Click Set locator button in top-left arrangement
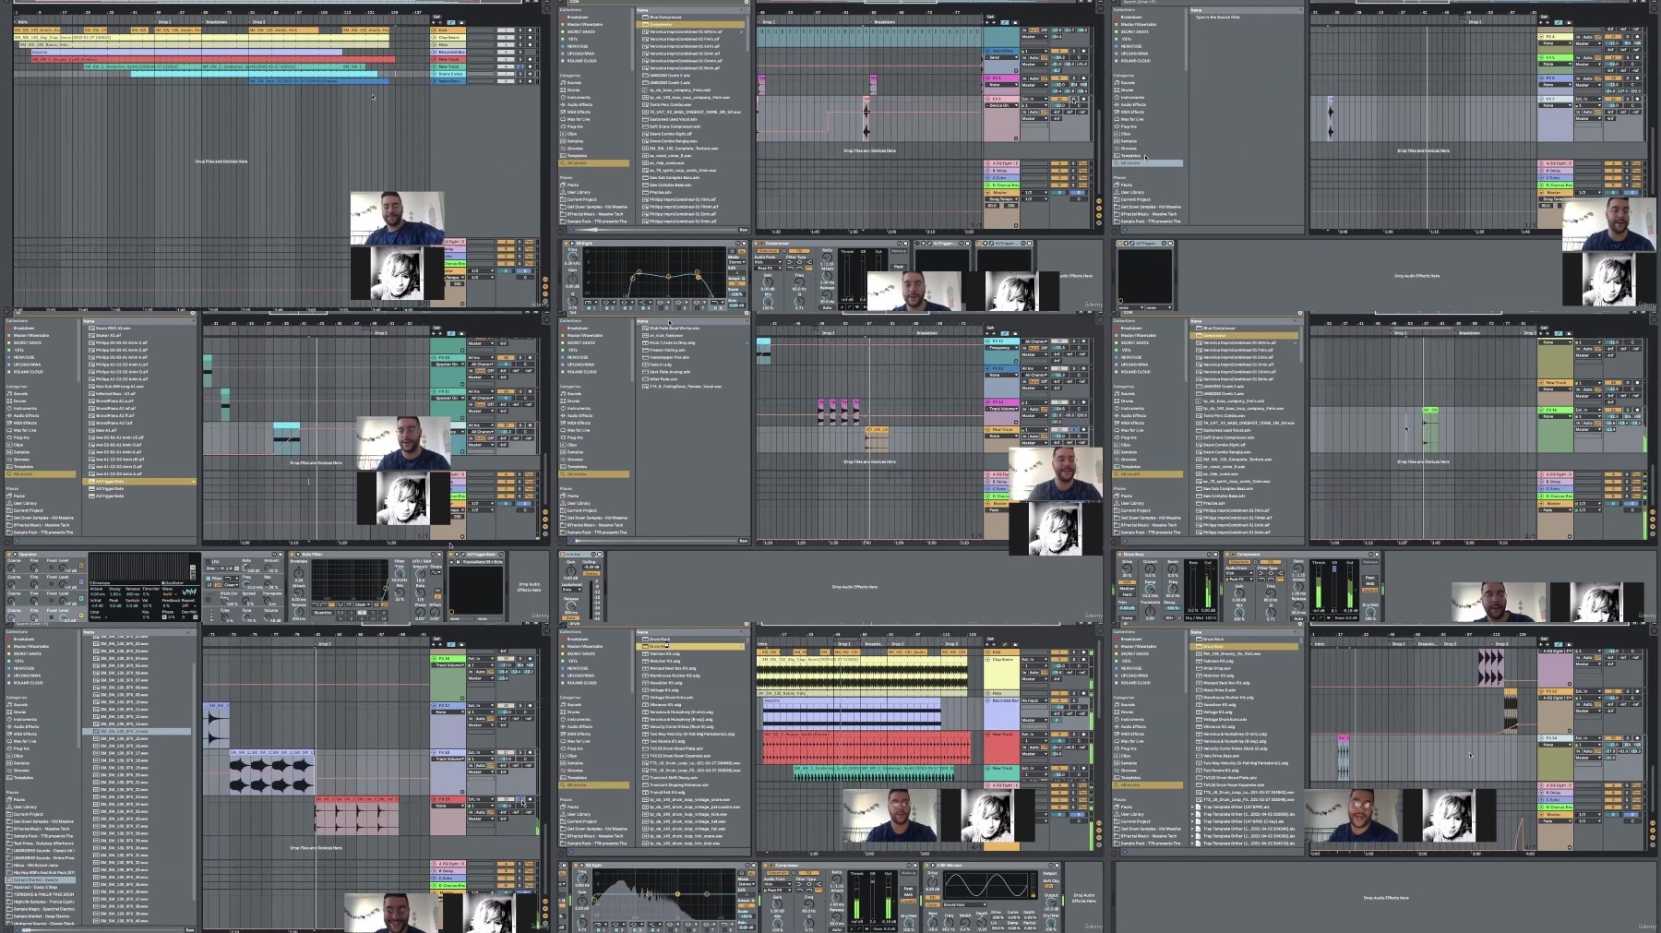Viewport: 1661px width, 933px height. point(436,17)
